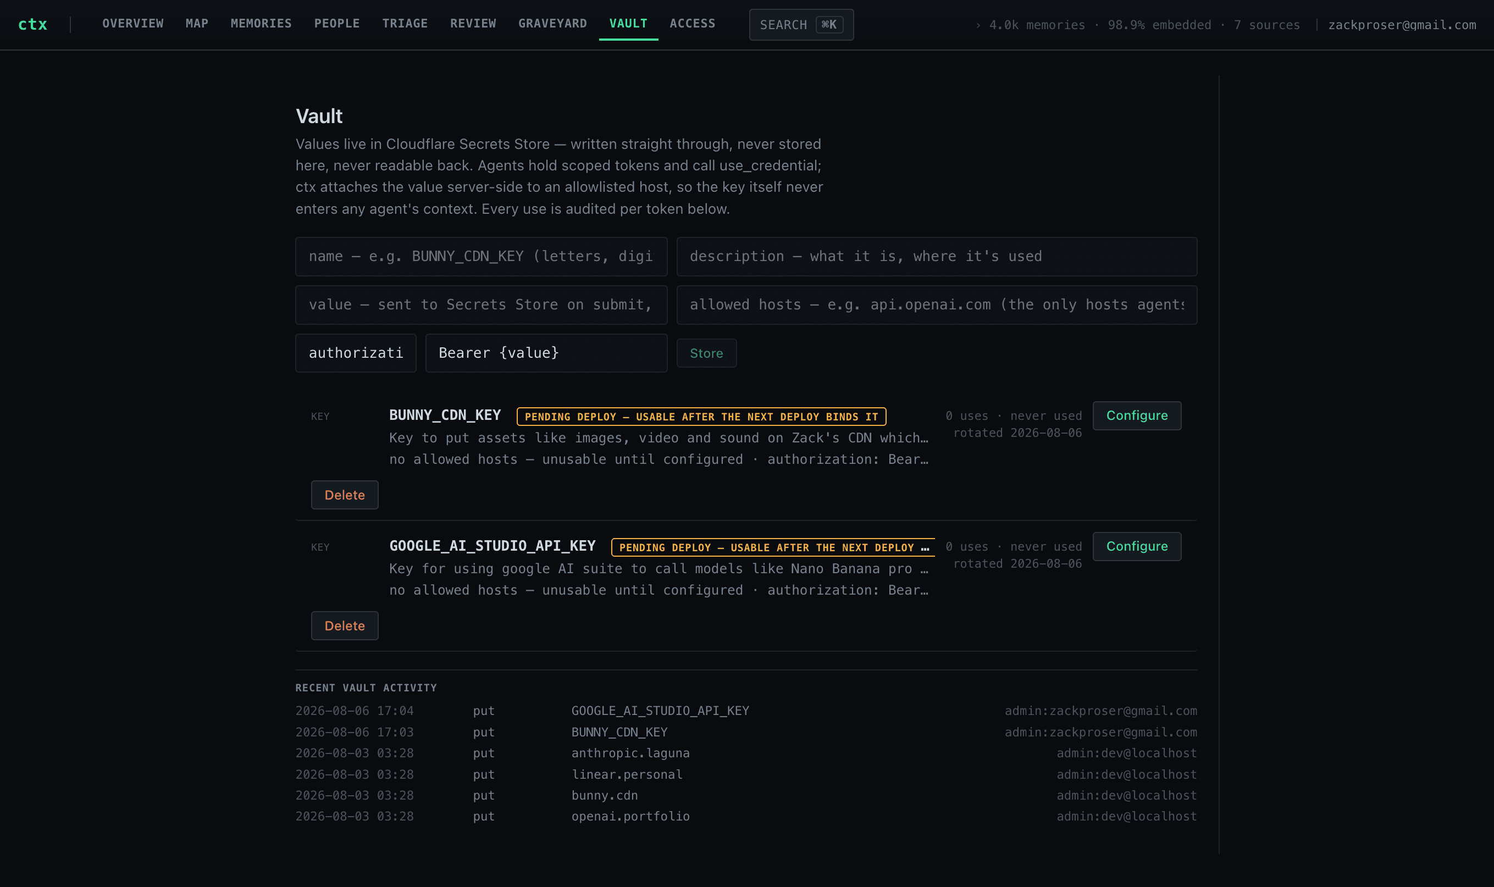Navigate to the Graveyard tab
1494x887 pixels.
(x=552, y=24)
